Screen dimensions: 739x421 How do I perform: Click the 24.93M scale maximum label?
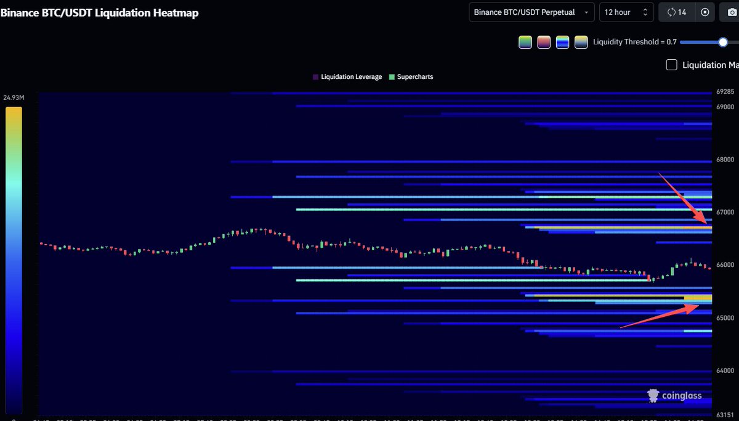(x=14, y=98)
